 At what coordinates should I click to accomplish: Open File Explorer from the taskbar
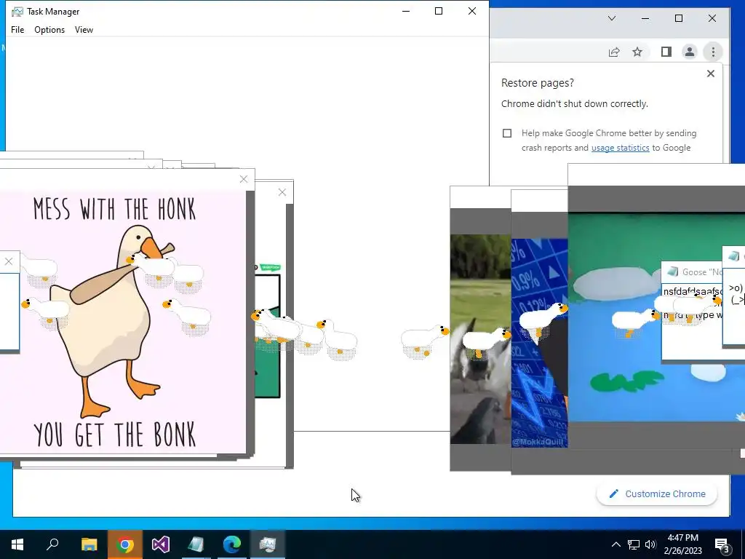(89, 544)
